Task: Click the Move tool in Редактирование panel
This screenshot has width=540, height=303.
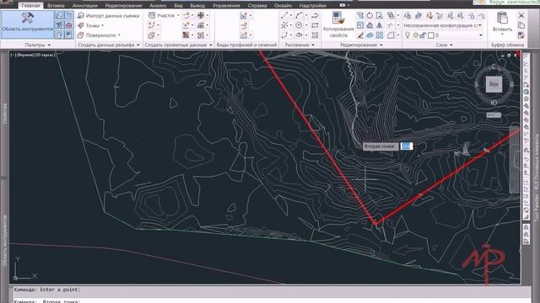Action: 360,15
